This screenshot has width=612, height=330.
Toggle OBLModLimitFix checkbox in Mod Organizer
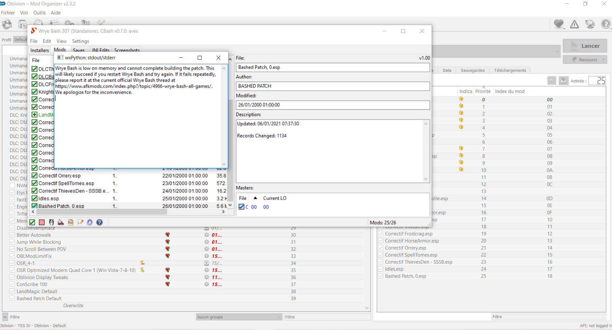12,256
